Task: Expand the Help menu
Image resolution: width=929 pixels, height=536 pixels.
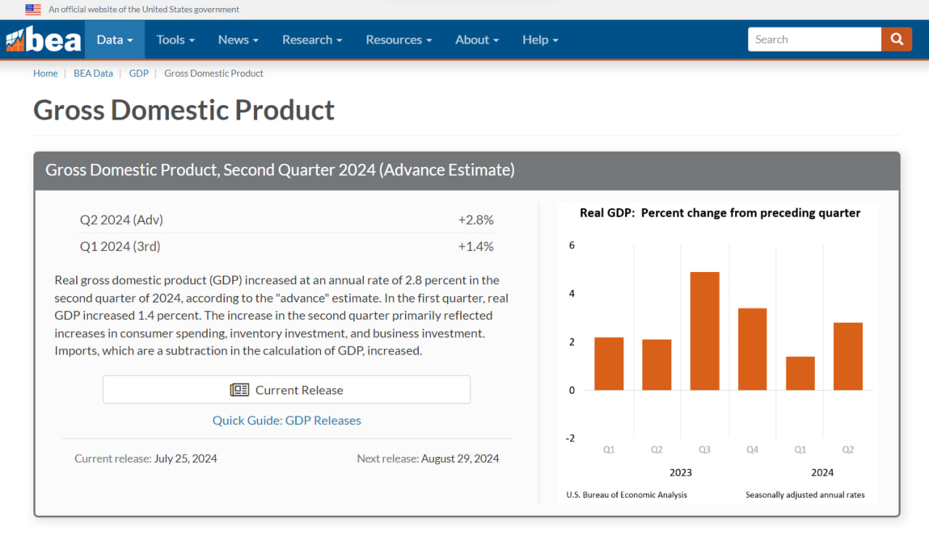Action: click(540, 40)
